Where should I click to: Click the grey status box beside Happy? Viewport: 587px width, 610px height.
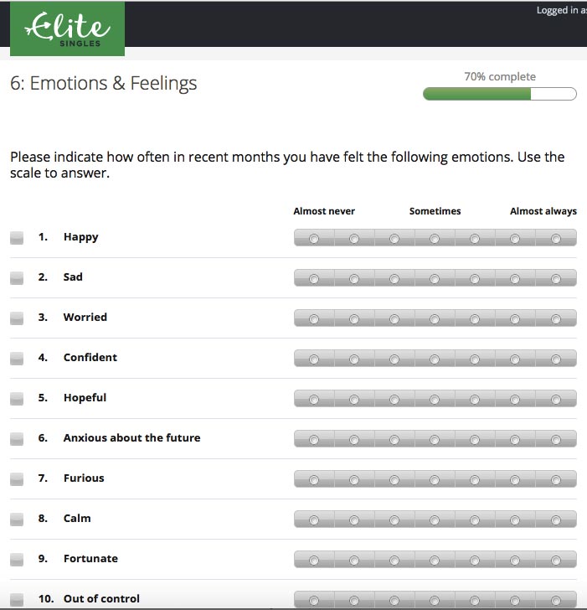(x=17, y=238)
